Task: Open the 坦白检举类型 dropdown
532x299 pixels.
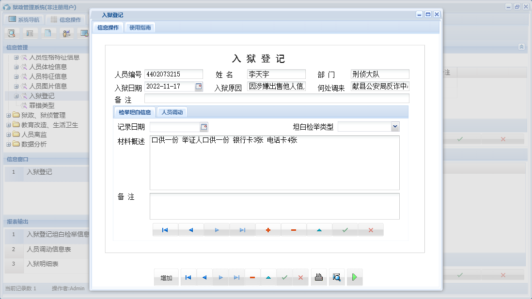Action: 396,126
